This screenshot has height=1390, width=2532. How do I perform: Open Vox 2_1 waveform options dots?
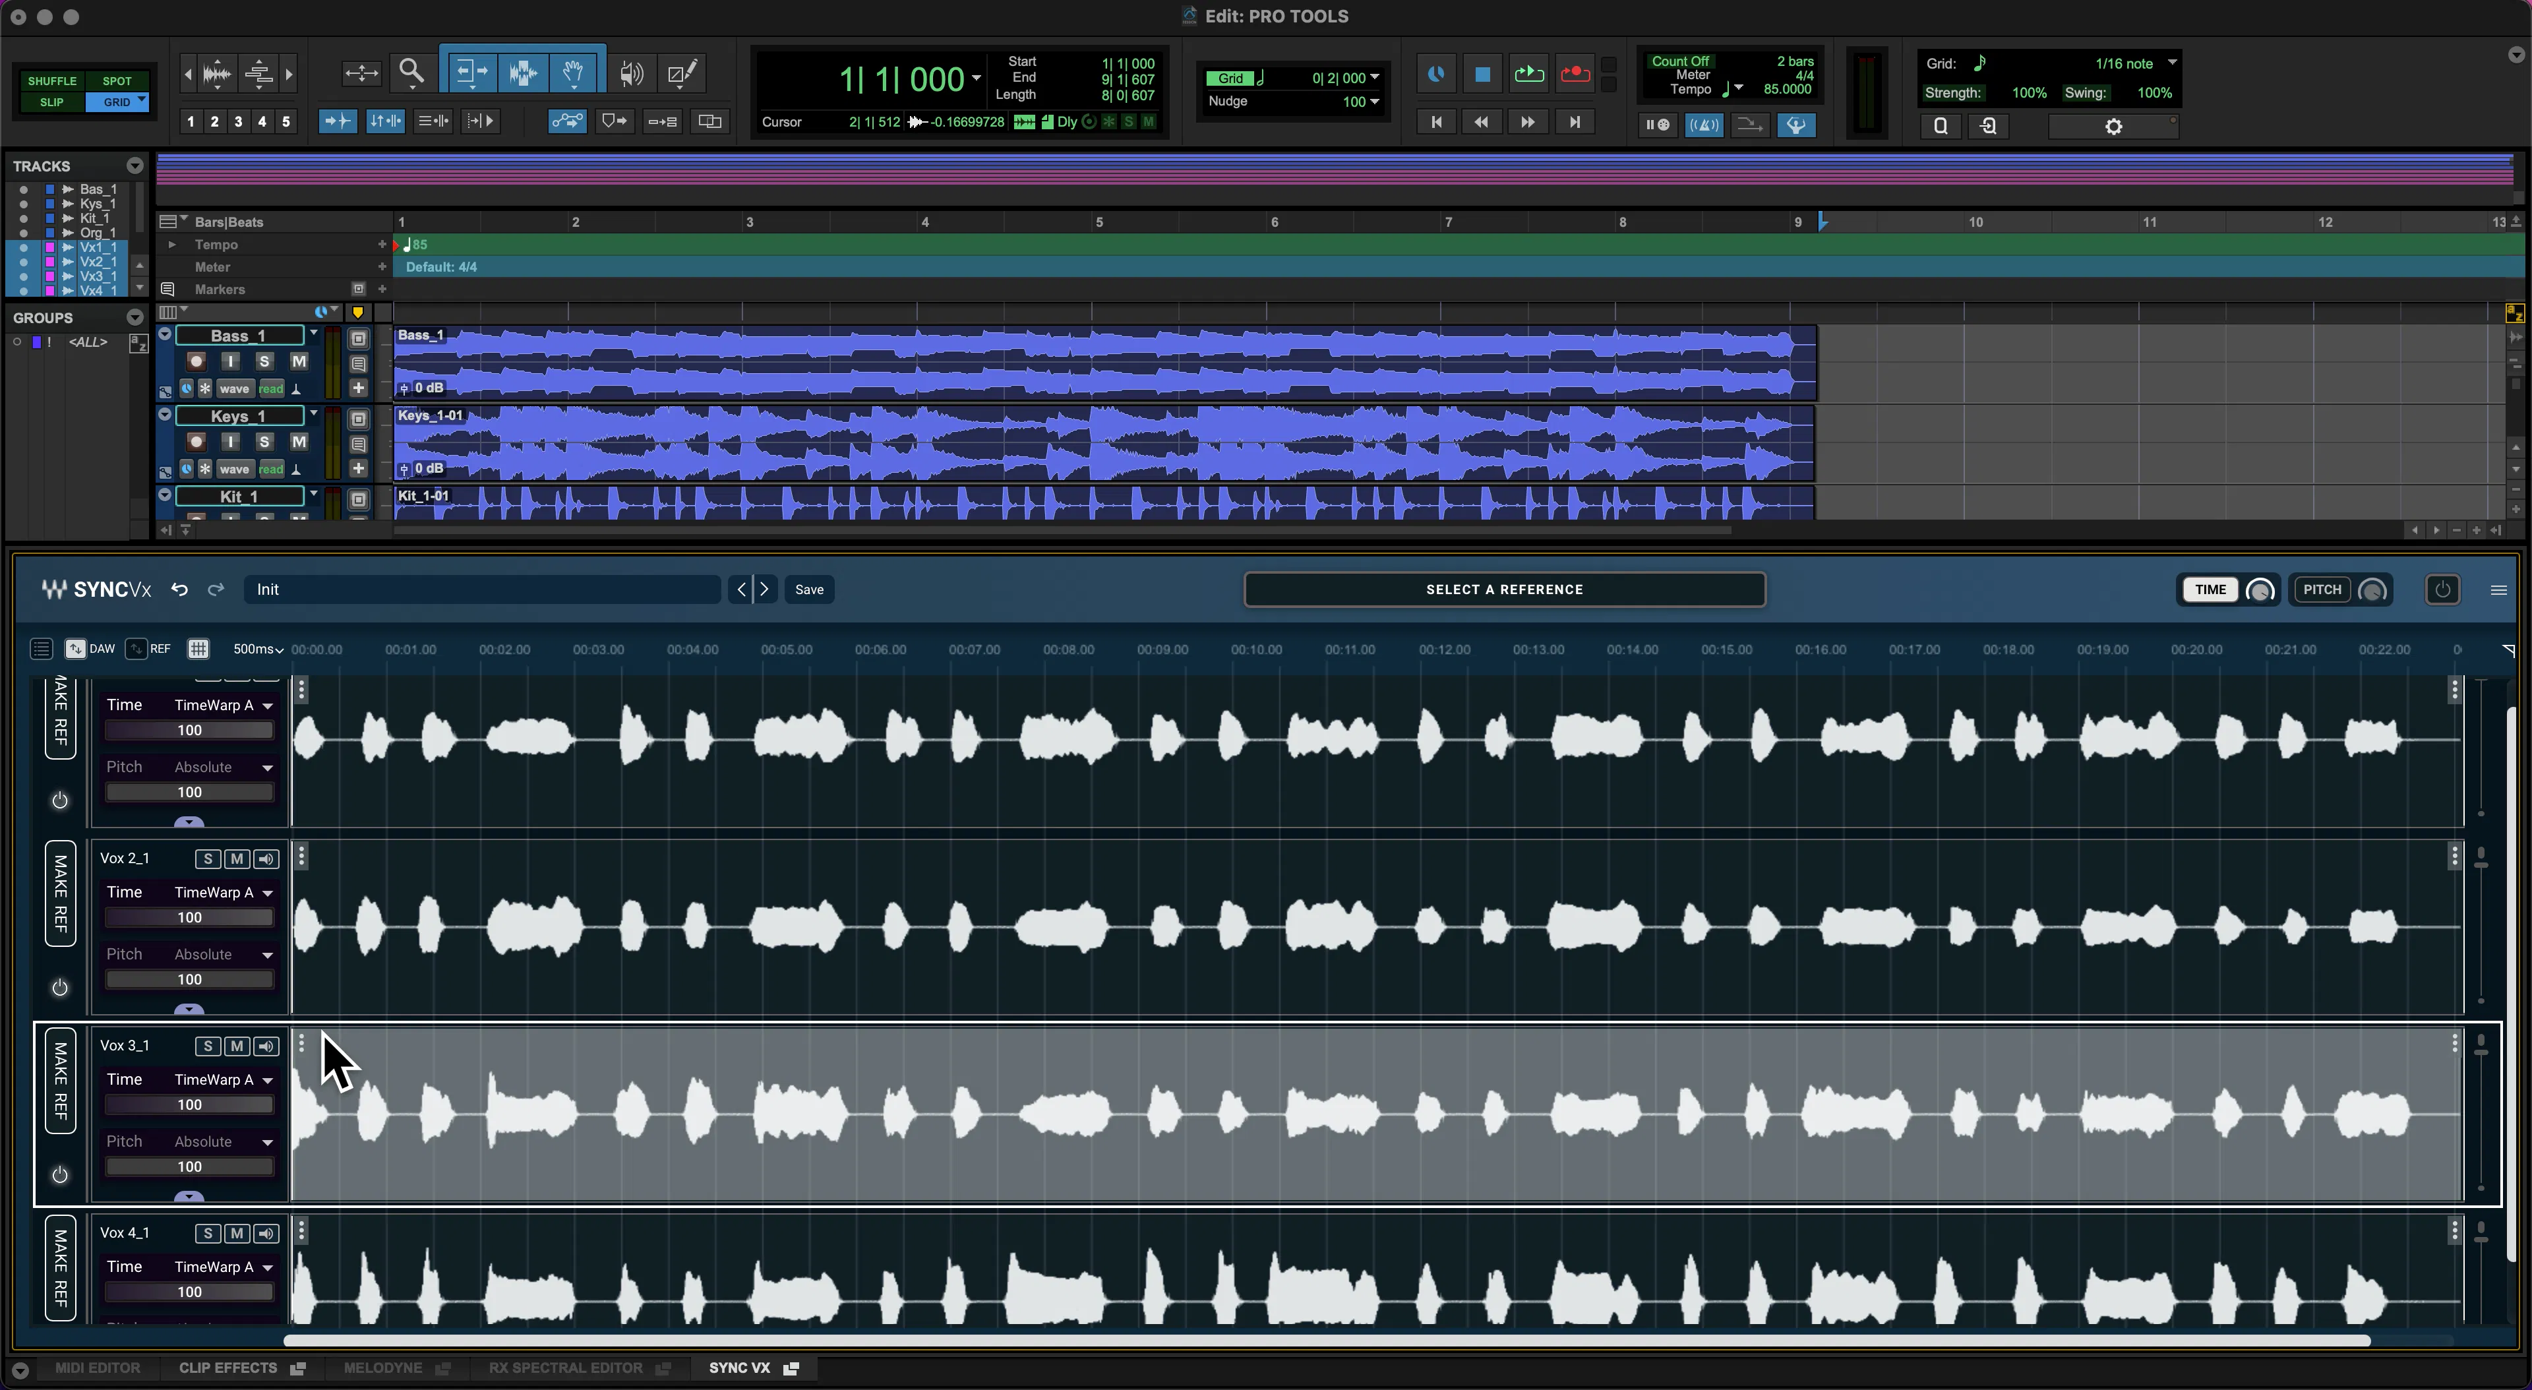pos(302,857)
